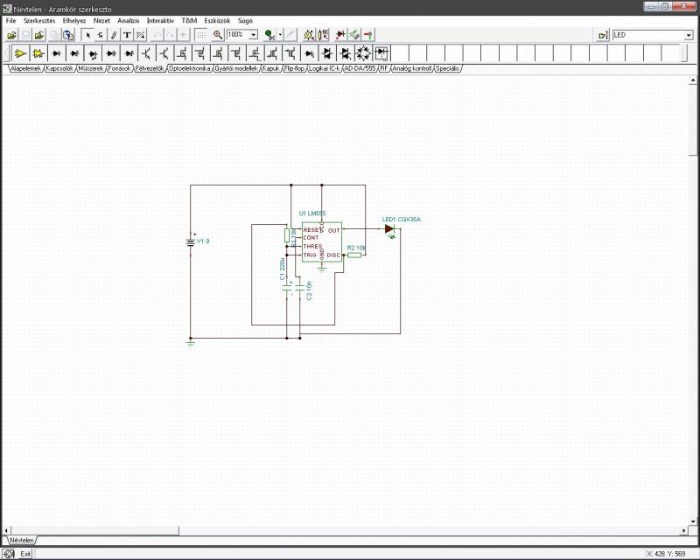Start the DC interactive mode button
Image resolution: width=700 pixels, height=560 pixels.
pos(269,35)
